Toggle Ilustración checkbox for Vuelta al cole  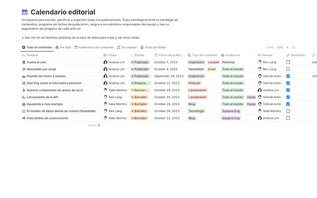288,62
